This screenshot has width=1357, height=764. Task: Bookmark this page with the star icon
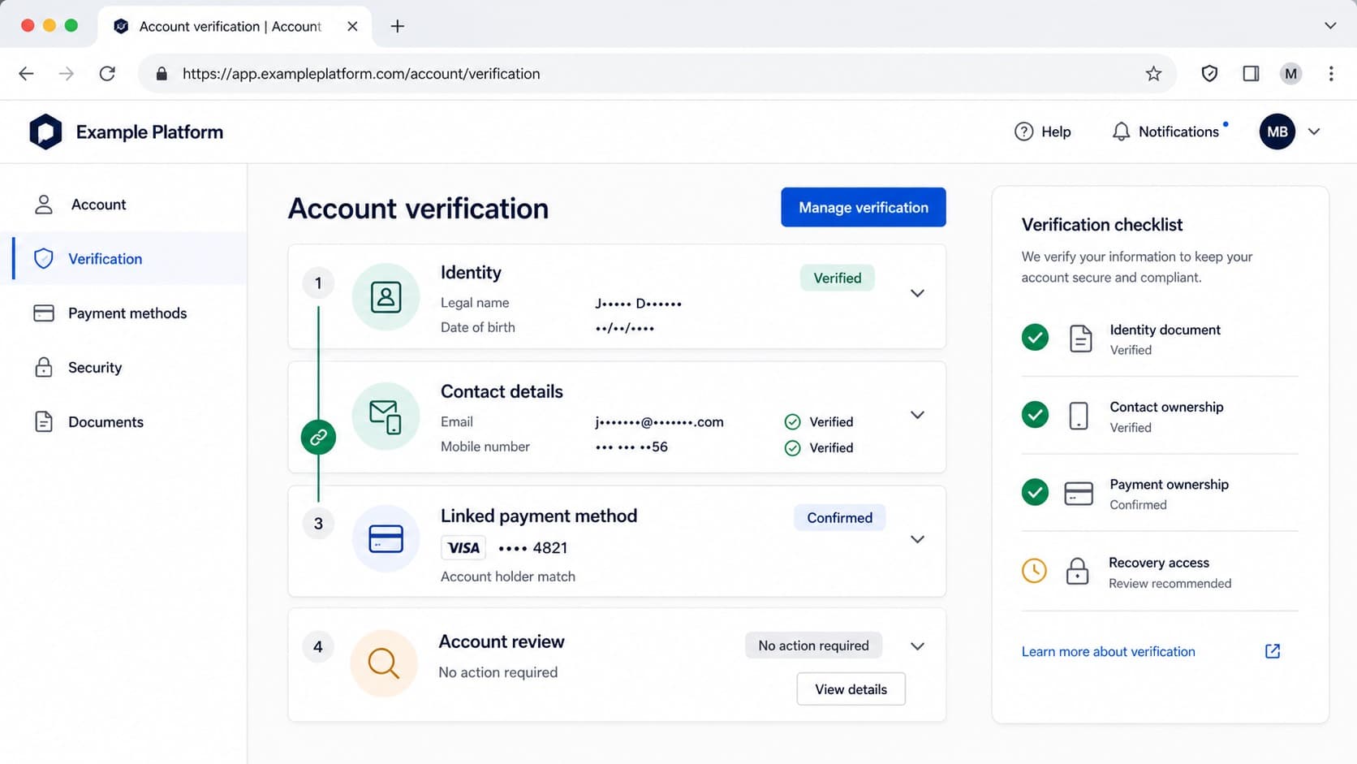point(1153,74)
